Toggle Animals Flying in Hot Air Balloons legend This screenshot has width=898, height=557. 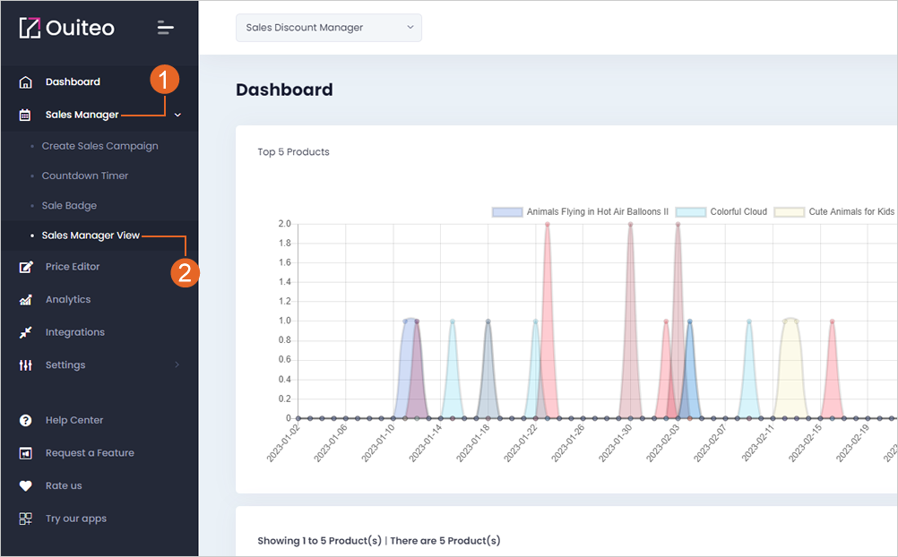580,212
